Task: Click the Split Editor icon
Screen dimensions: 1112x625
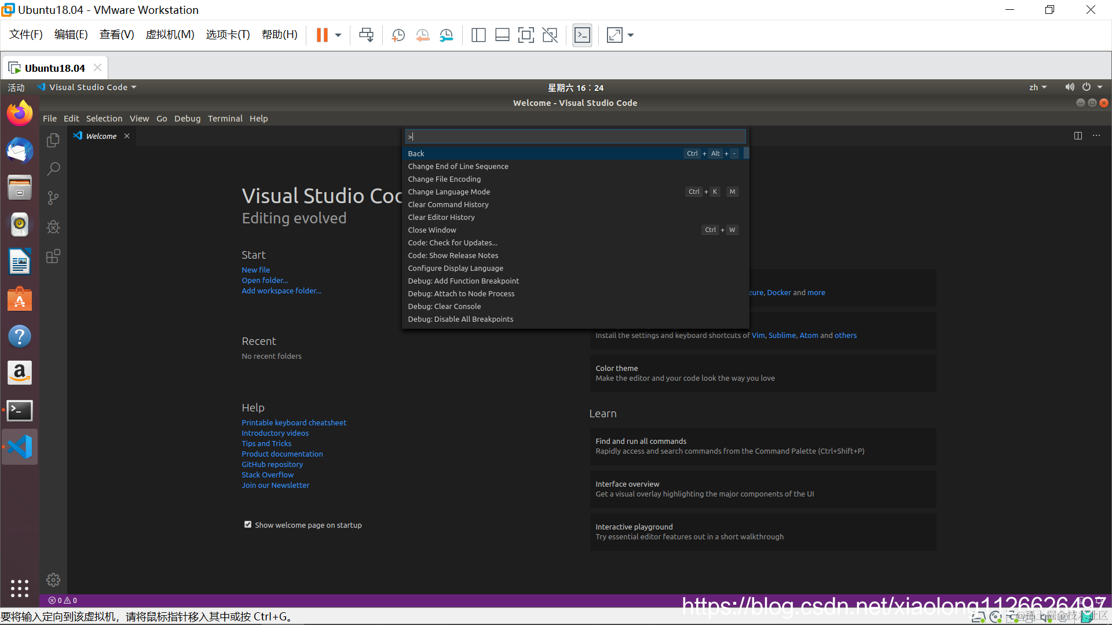Action: coord(1078,135)
